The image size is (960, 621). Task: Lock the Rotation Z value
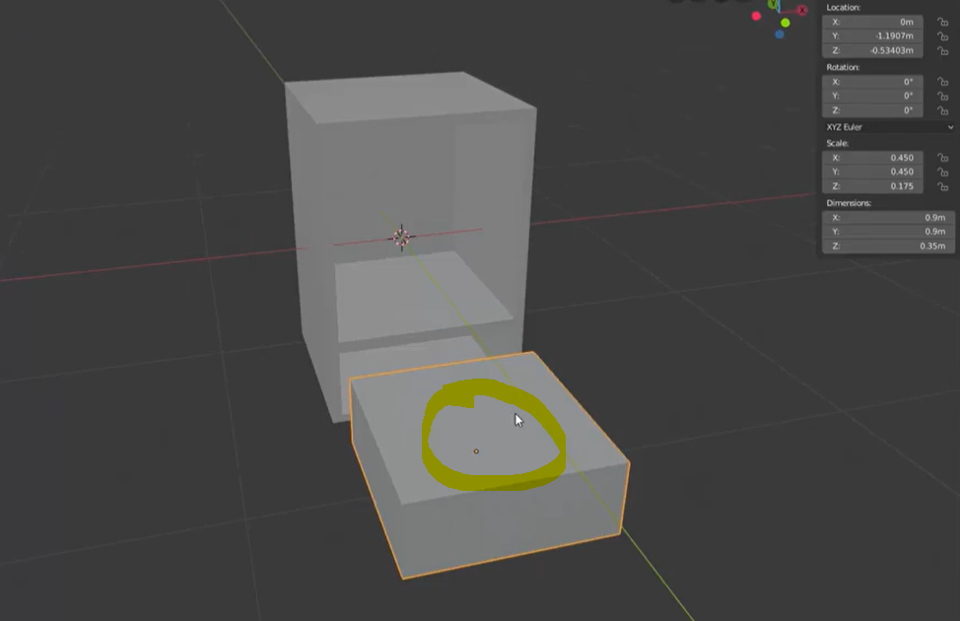[x=943, y=110]
